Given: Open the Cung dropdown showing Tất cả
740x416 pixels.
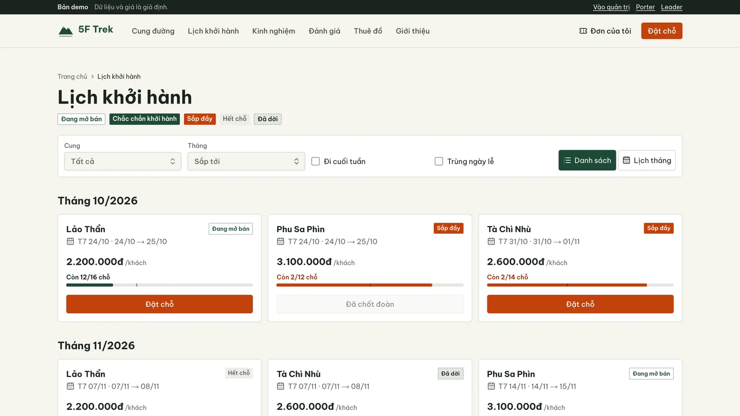Looking at the screenshot, I should click(x=123, y=161).
